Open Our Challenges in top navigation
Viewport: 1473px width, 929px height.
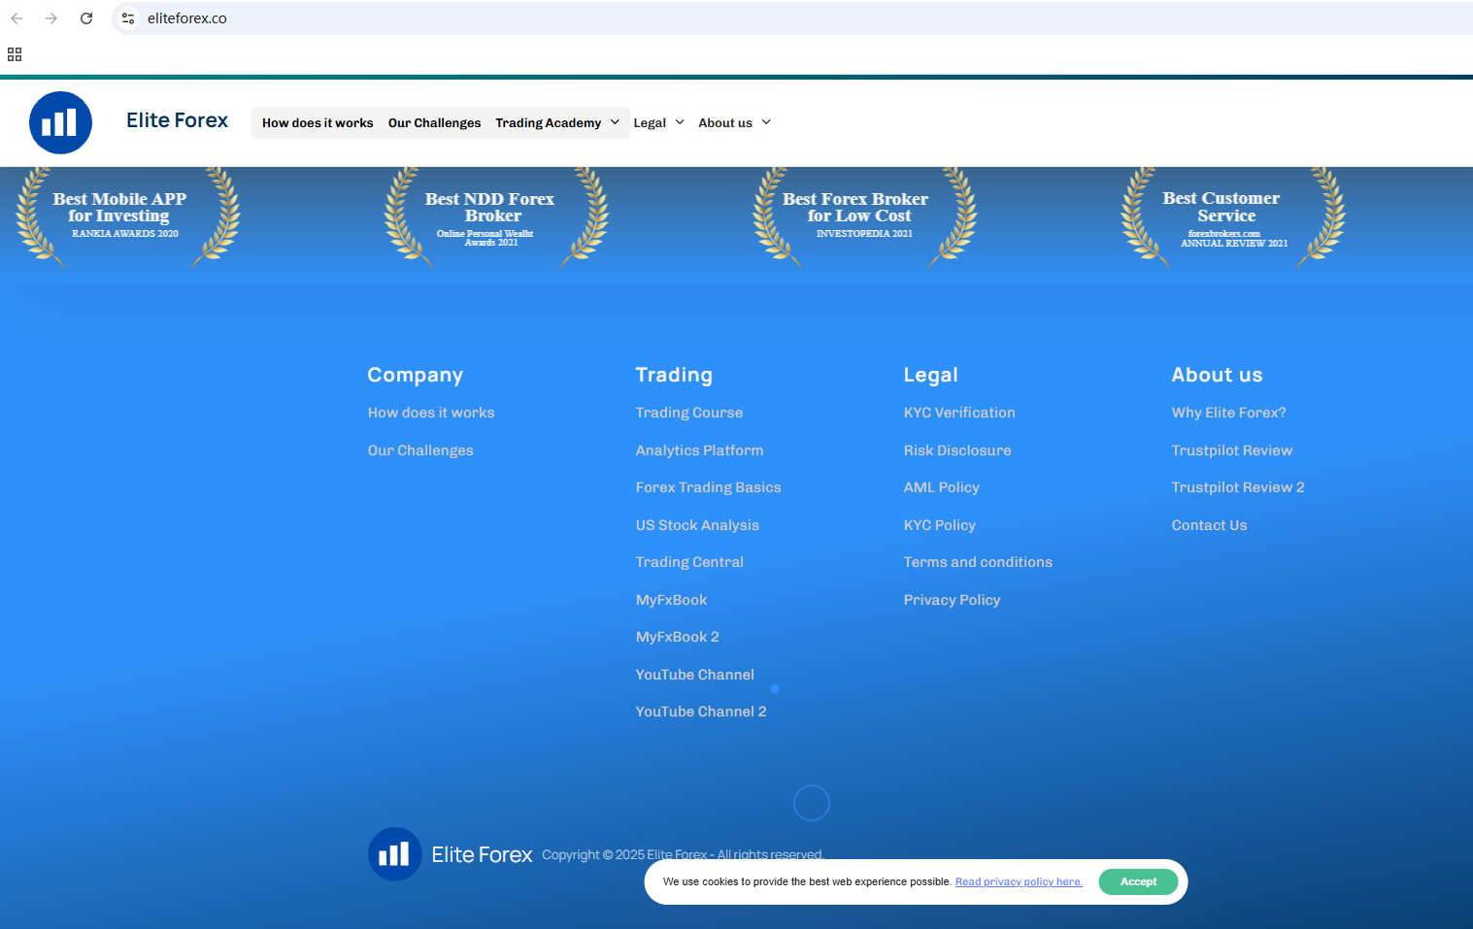tap(434, 123)
